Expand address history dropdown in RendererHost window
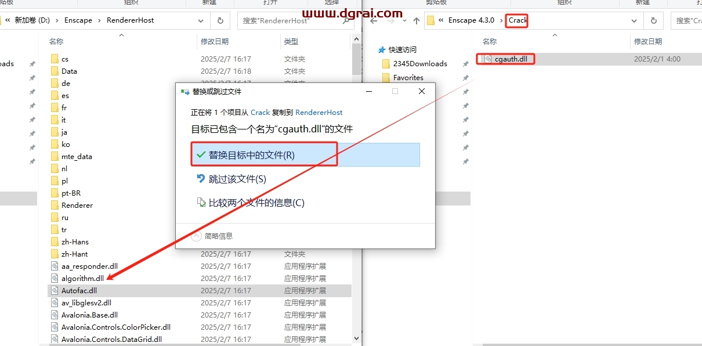 (201, 20)
